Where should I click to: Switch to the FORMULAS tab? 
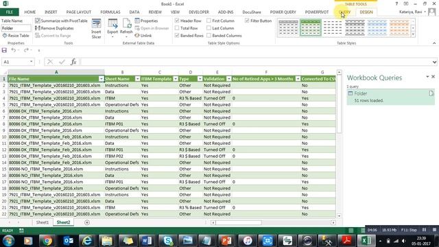(x=110, y=12)
